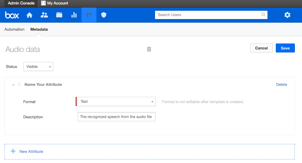The height and width of the screenshot is (163, 302).
Task: Click the Box logo
Action: point(12,15)
